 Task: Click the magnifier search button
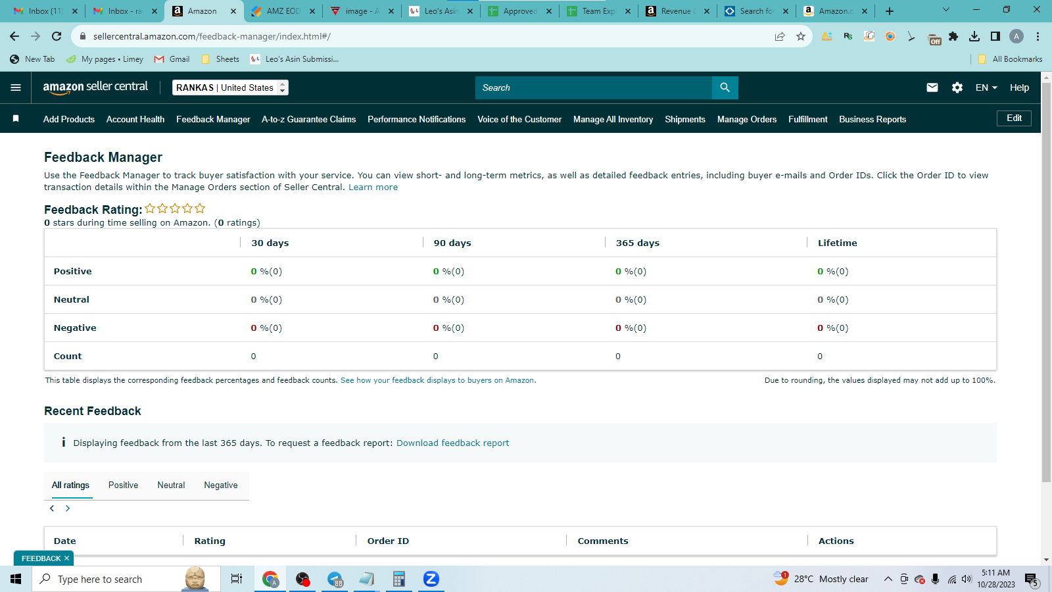tap(725, 87)
